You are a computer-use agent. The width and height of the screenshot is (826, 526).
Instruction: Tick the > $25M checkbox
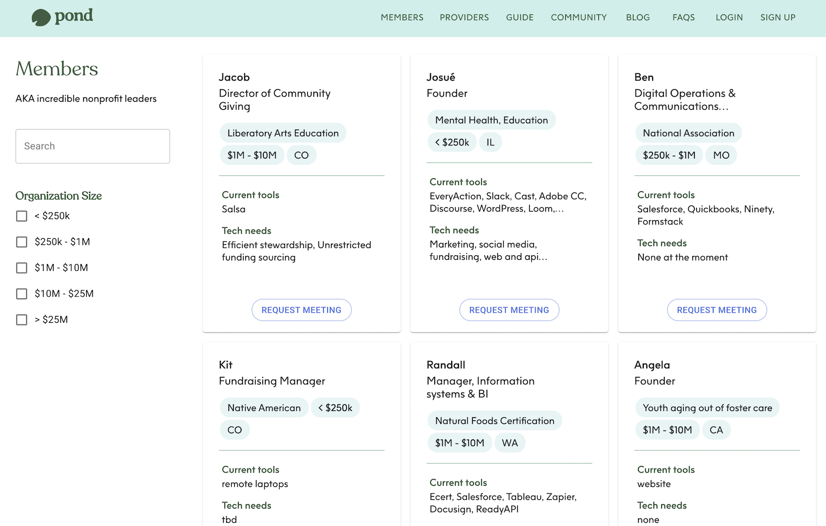click(22, 320)
